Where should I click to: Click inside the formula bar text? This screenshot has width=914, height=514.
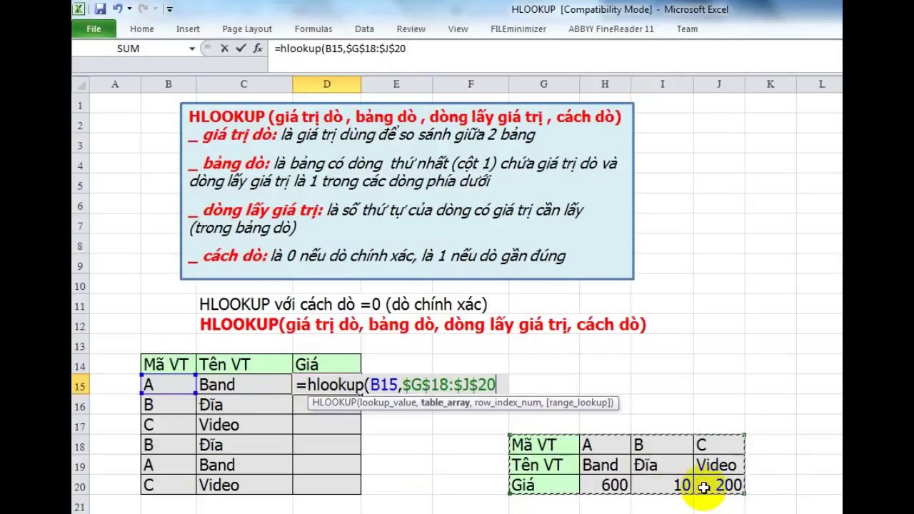point(340,49)
